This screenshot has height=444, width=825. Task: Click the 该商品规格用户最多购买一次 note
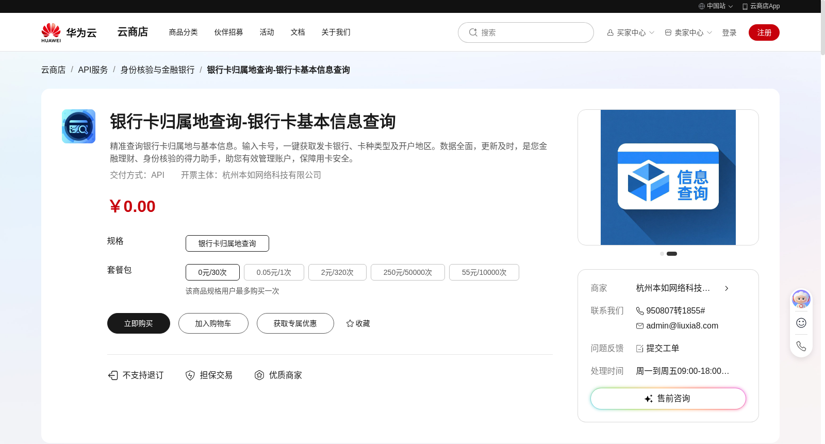(x=233, y=291)
